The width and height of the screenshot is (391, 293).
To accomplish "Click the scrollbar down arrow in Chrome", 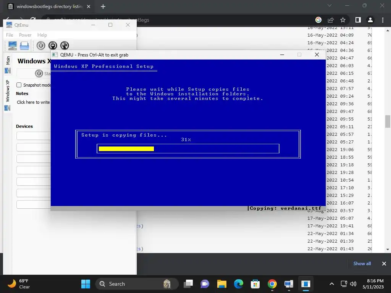I will point(388,250).
